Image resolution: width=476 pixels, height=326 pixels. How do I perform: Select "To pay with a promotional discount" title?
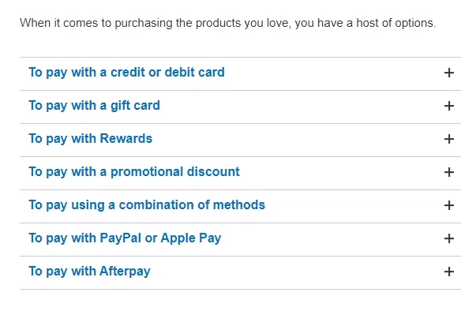point(133,172)
